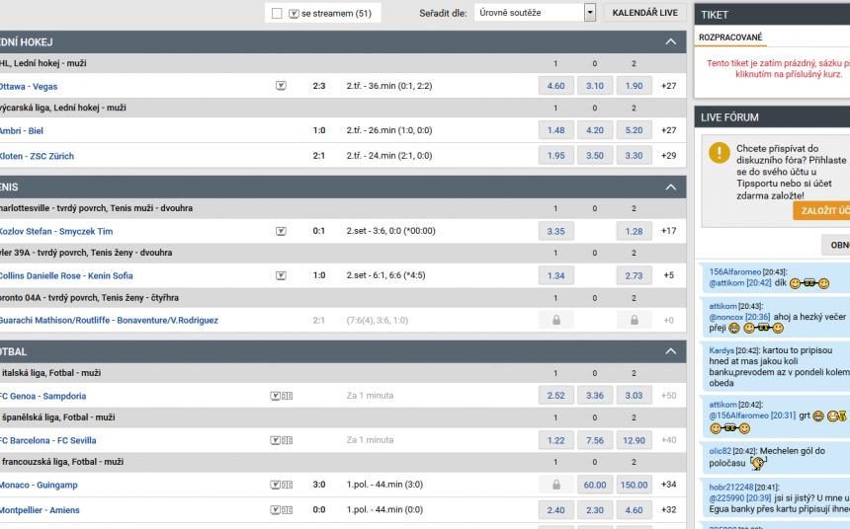
Task: Open the Kloten - ZSC Zürich match link
Action: (x=36, y=156)
